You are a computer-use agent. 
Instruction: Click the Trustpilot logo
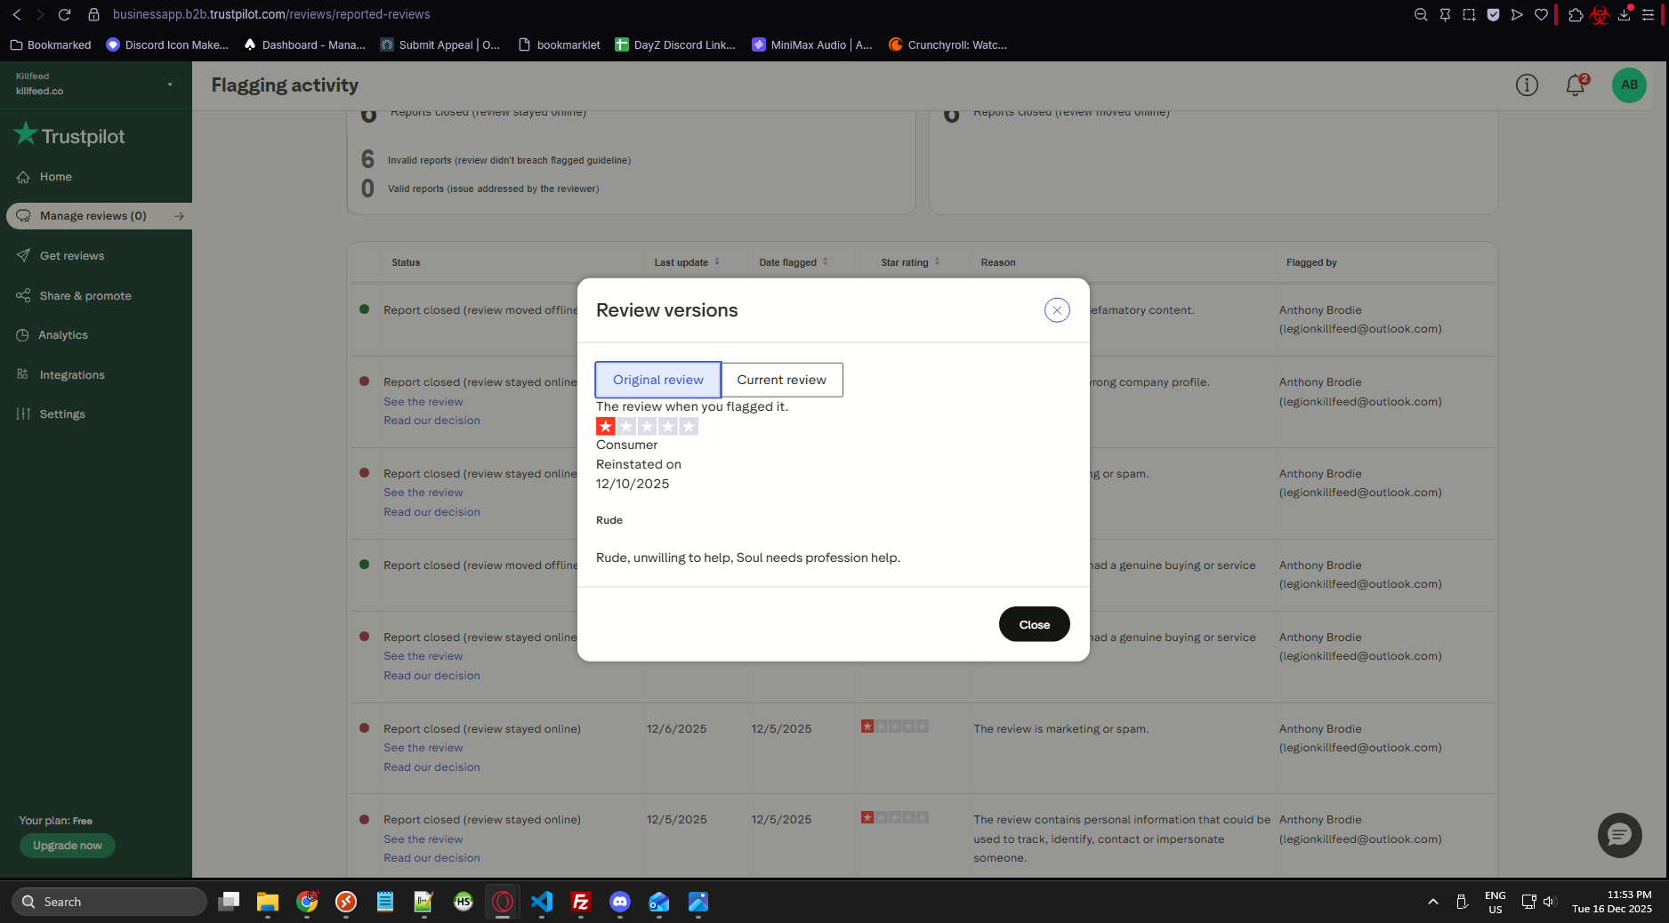pos(69,136)
